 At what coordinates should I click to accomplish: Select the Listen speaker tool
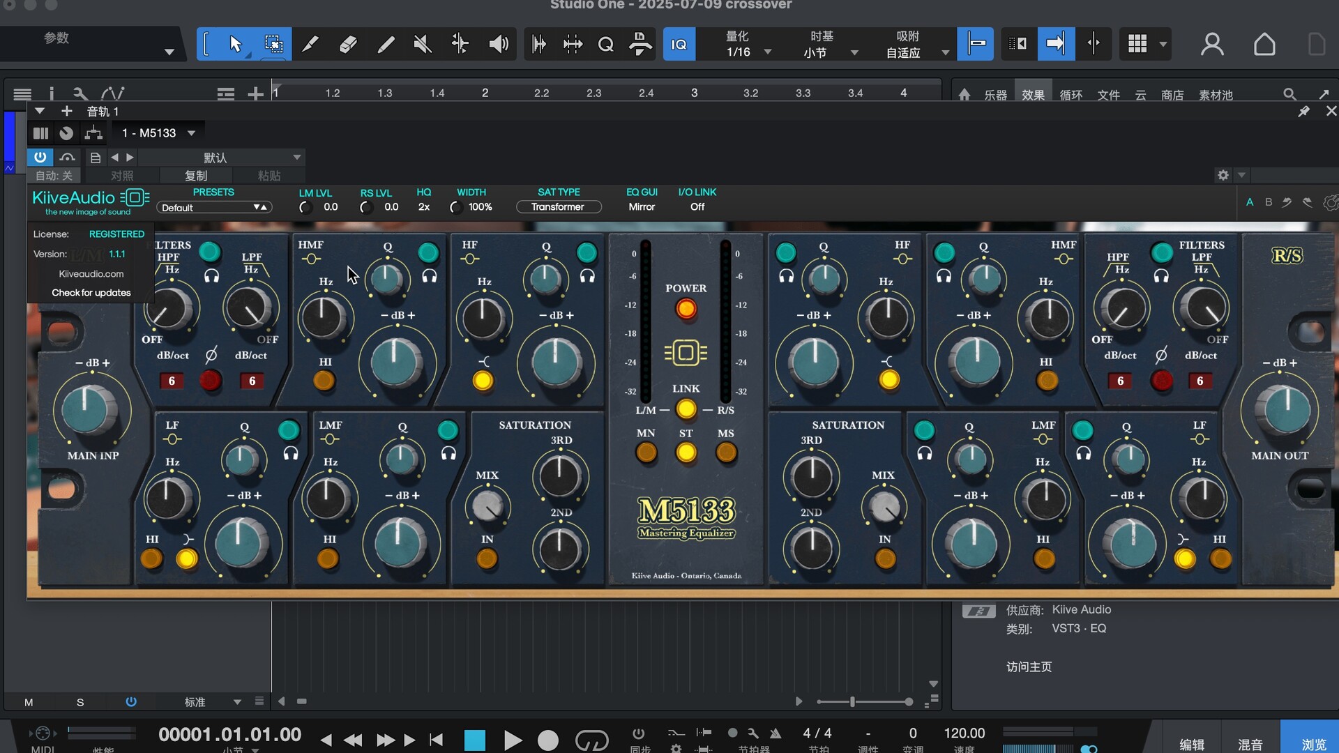coord(498,45)
